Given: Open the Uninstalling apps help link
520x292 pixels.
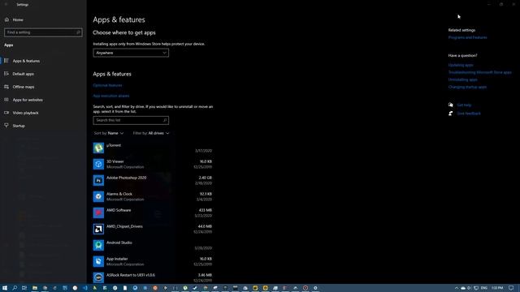Looking at the screenshot, I should [x=462, y=79].
